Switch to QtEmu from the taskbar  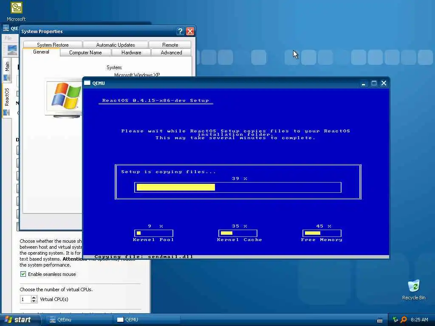pos(79,320)
